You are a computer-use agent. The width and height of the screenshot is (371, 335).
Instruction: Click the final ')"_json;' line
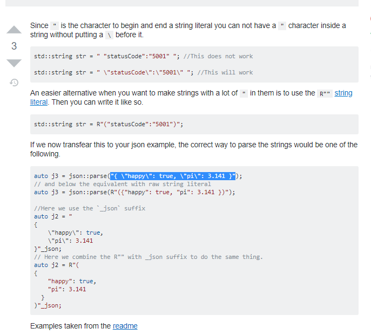tap(48, 305)
